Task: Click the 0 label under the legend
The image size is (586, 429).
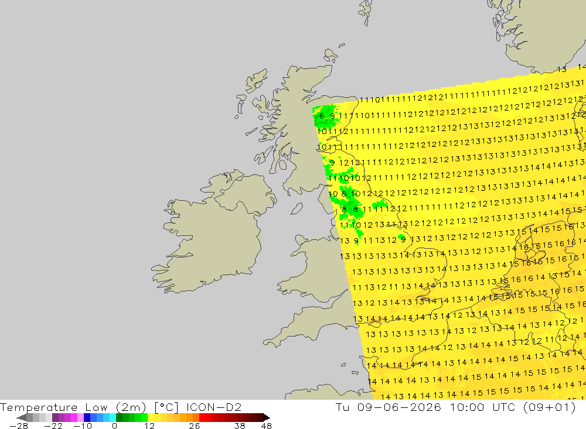Action: pyautogui.click(x=114, y=426)
